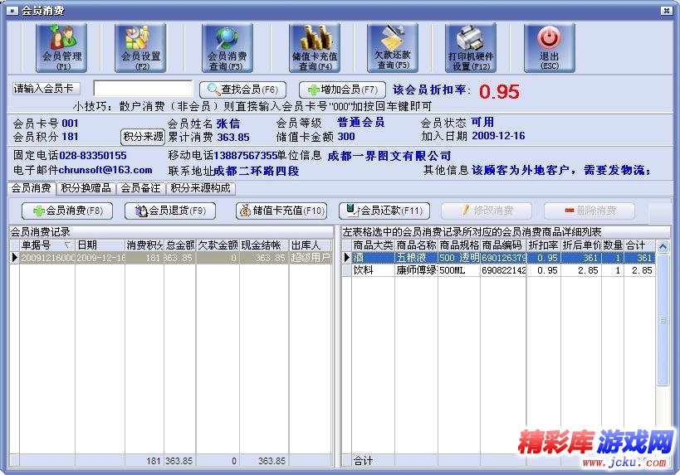Open 会员设置 (F2) toolbar icon
The image size is (680, 475).
(x=140, y=47)
